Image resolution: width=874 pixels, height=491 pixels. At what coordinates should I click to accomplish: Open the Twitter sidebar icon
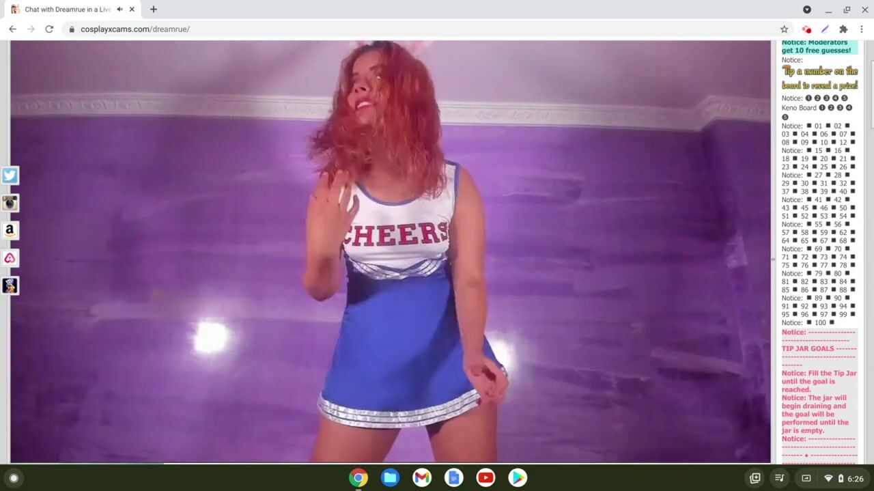[x=10, y=176]
